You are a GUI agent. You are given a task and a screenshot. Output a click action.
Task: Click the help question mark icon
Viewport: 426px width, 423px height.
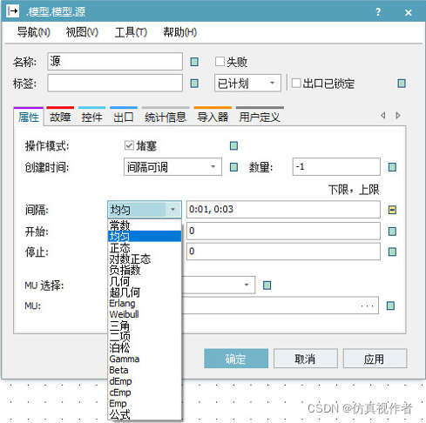378,12
